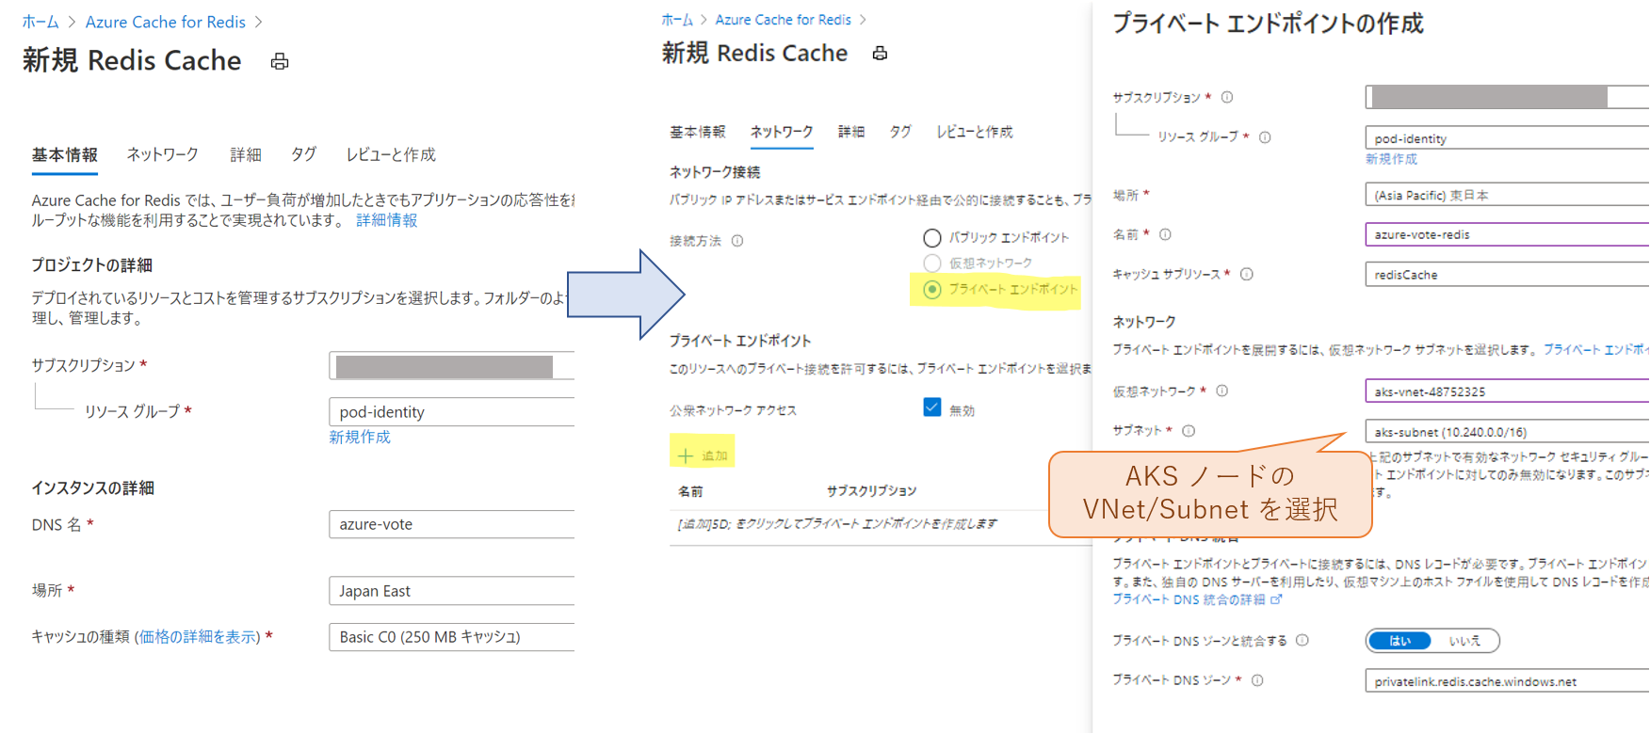Open info icon for プライベート DNS ゾーンと統合する

(x=1302, y=640)
